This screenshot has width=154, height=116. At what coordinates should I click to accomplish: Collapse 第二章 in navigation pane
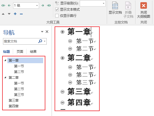tap(5, 78)
